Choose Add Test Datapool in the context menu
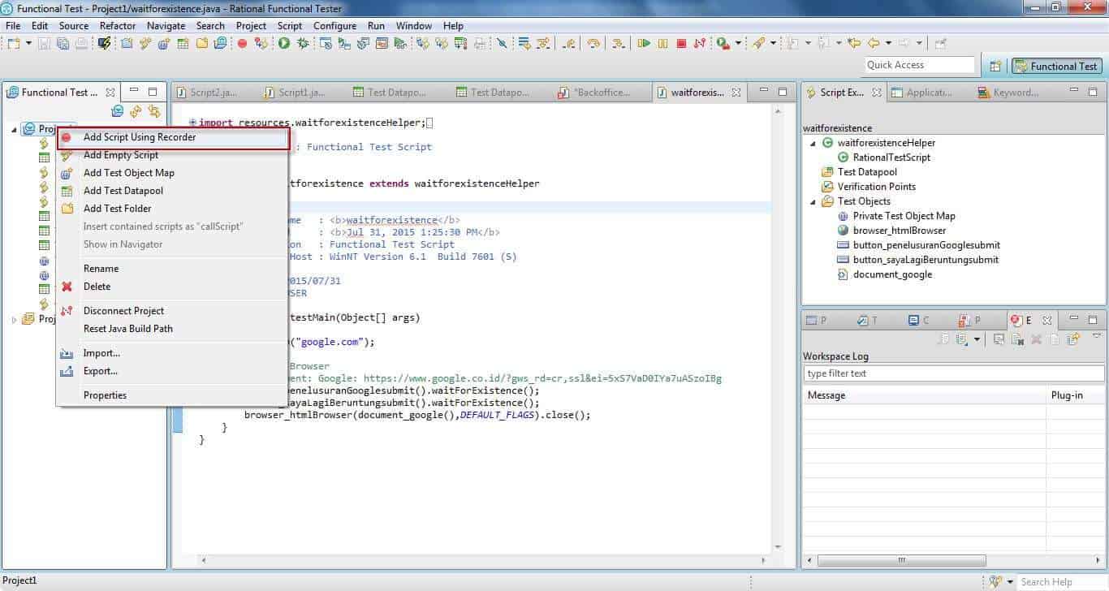Screen dimensions: 1109x591 pyautogui.click(x=123, y=191)
